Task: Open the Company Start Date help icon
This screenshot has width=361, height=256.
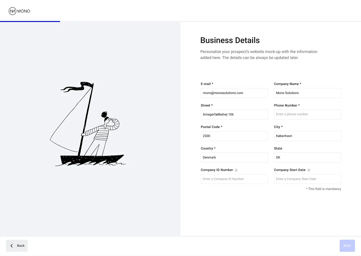Action: (309, 170)
